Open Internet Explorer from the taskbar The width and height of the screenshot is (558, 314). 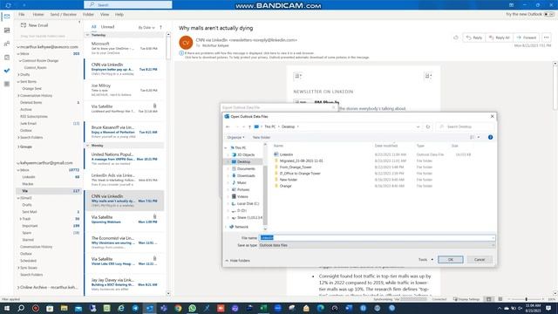pyautogui.click(x=121, y=308)
